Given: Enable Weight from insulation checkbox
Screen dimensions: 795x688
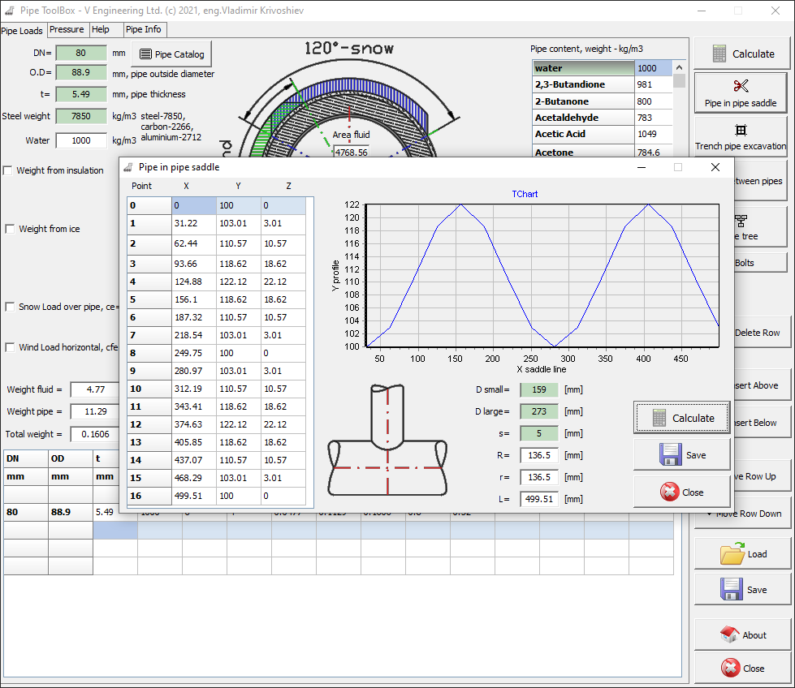Looking at the screenshot, I should click(9, 170).
